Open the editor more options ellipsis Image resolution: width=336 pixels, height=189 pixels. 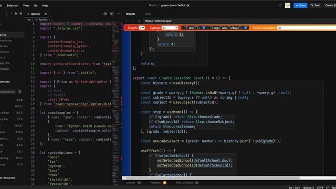pyautogui.click(x=118, y=14)
